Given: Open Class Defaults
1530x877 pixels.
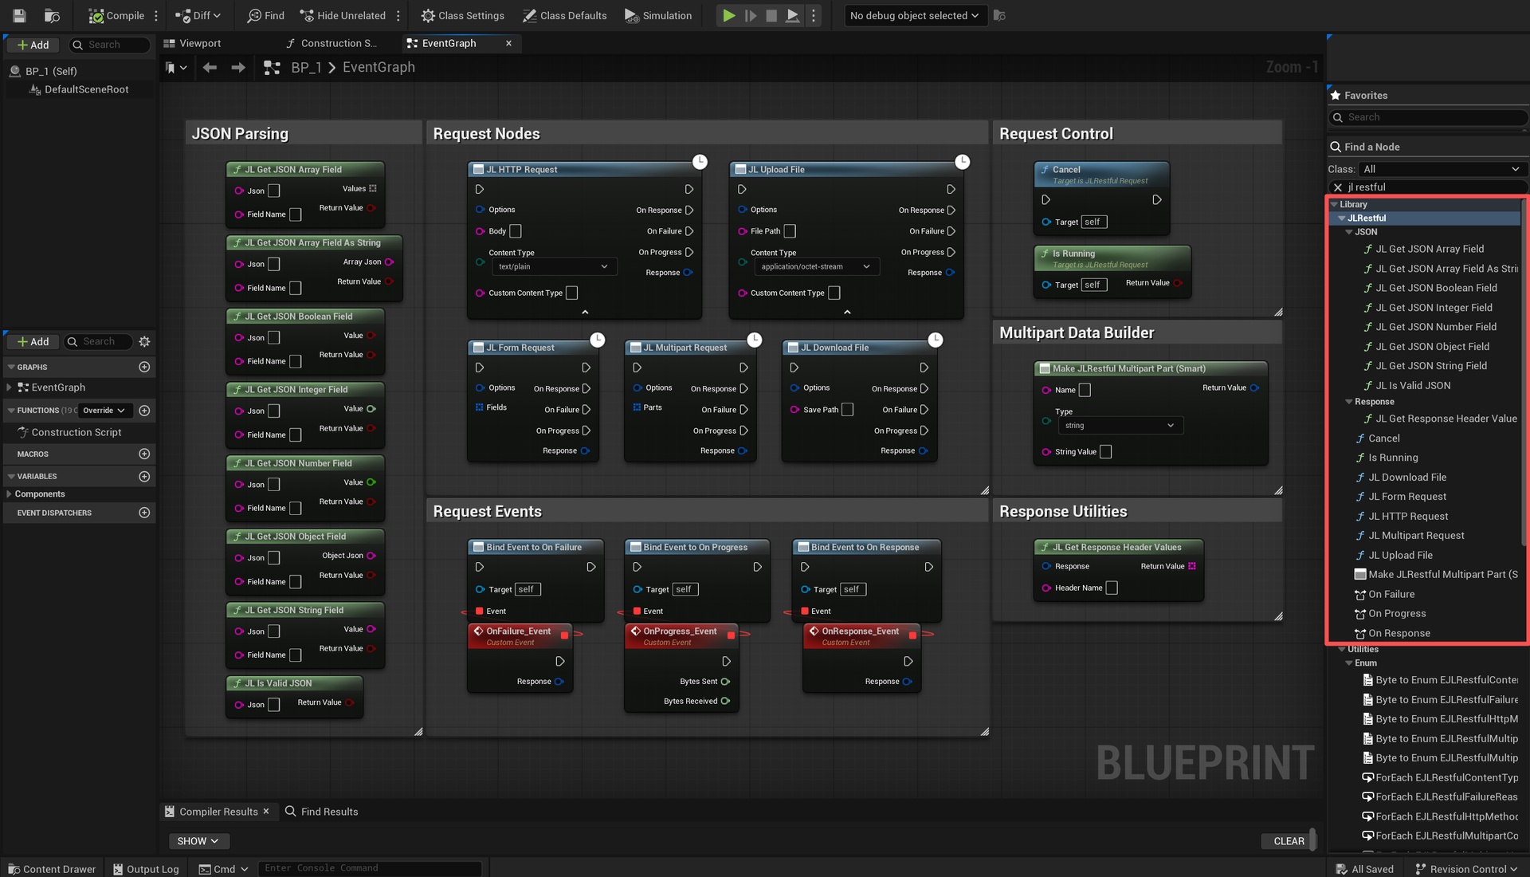Looking at the screenshot, I should point(564,15).
